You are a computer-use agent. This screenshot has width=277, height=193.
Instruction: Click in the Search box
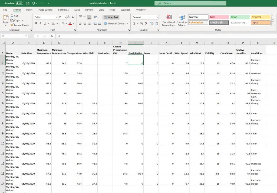click(x=192, y=3)
